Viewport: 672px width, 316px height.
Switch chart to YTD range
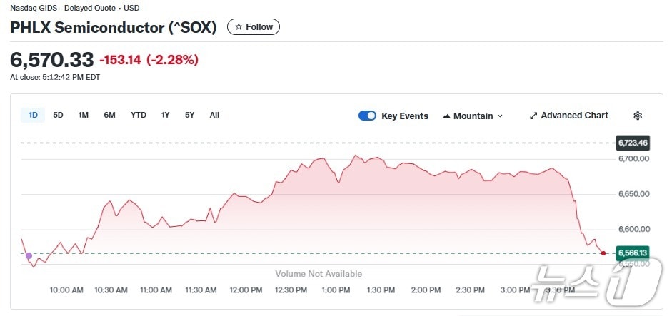click(x=139, y=115)
